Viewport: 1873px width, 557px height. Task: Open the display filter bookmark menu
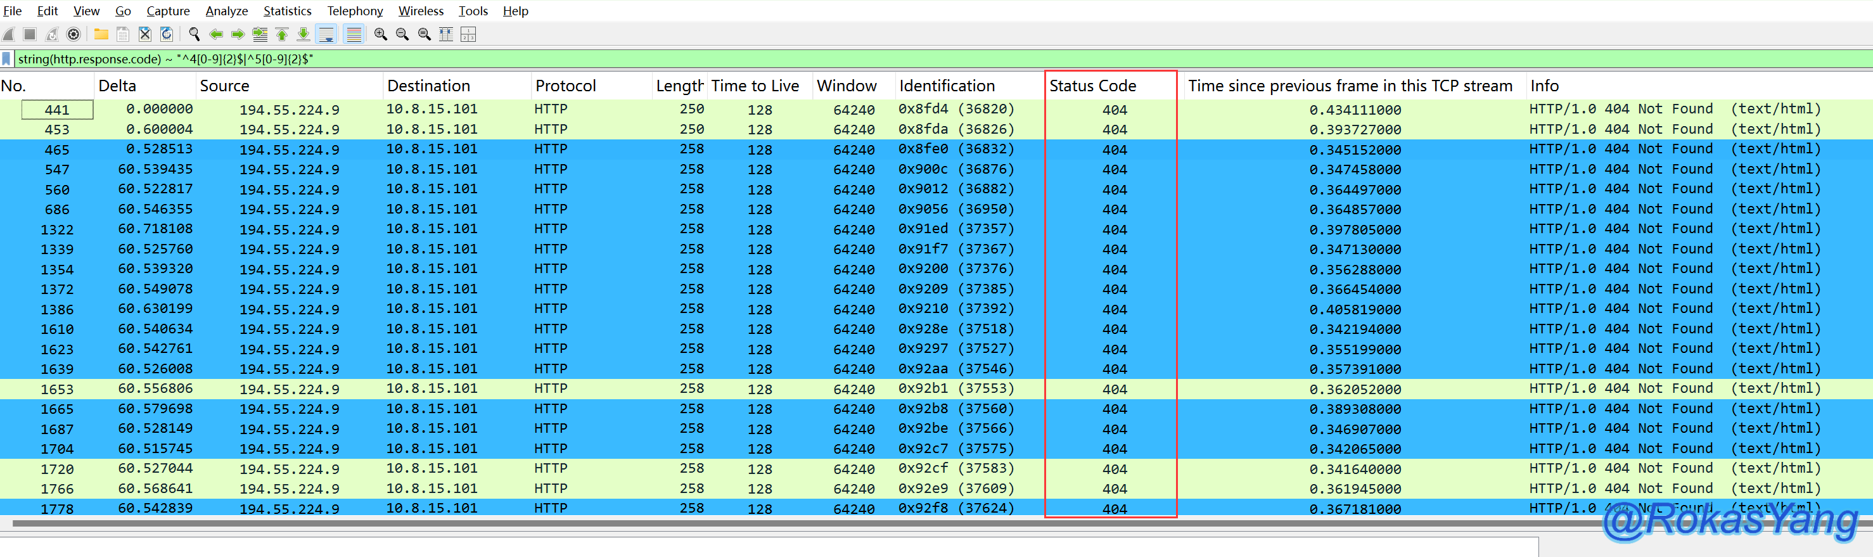point(6,59)
